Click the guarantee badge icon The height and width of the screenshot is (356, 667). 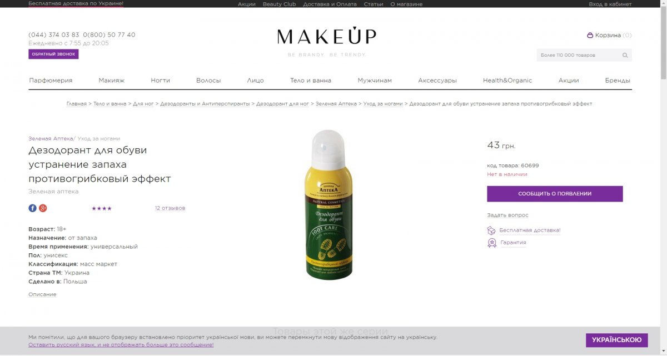coord(491,243)
